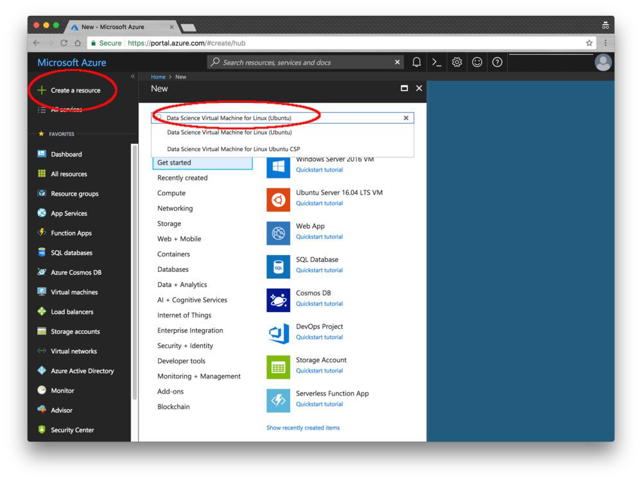This screenshot has height=481, width=642.
Task: Open the notifications bell icon
Action: pyautogui.click(x=417, y=62)
